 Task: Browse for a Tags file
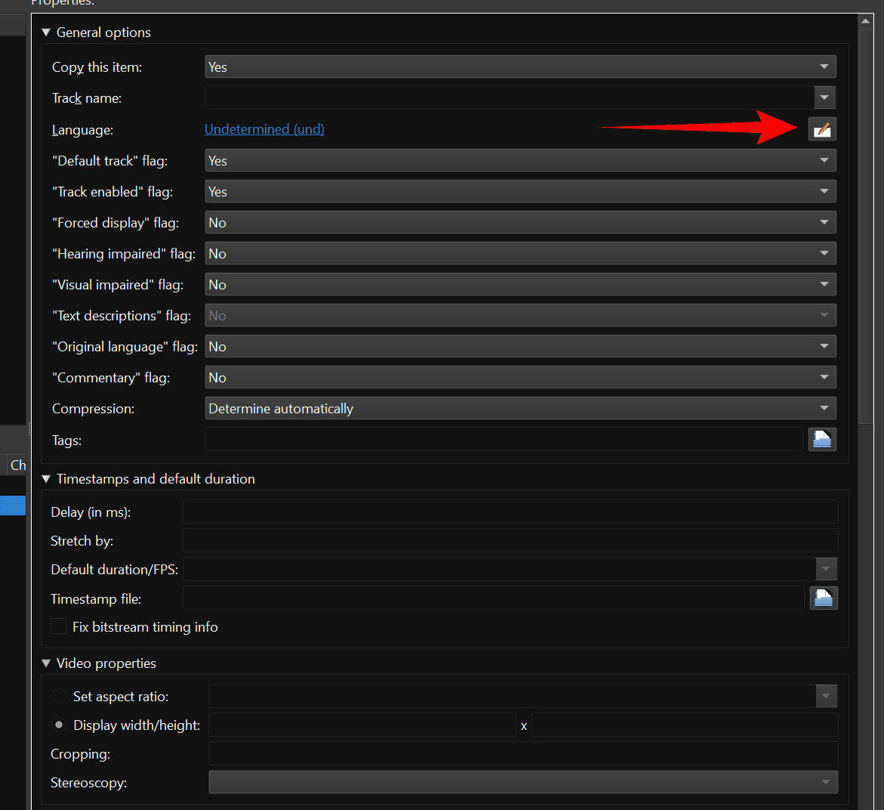click(822, 439)
